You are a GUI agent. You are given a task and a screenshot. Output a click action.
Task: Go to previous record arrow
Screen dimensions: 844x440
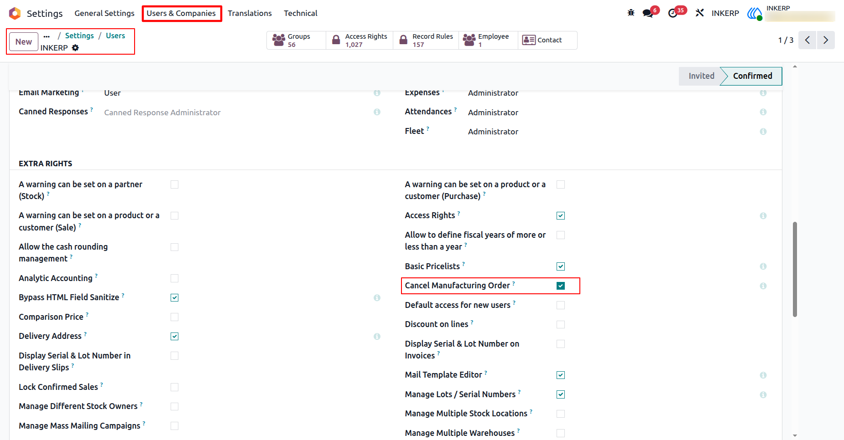807,40
